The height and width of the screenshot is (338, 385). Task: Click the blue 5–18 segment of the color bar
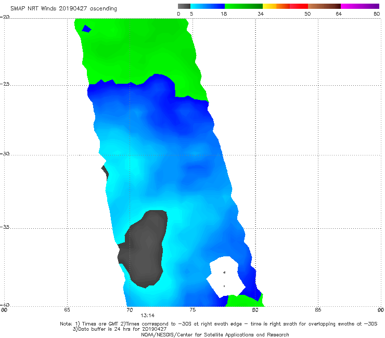tap(208, 6)
